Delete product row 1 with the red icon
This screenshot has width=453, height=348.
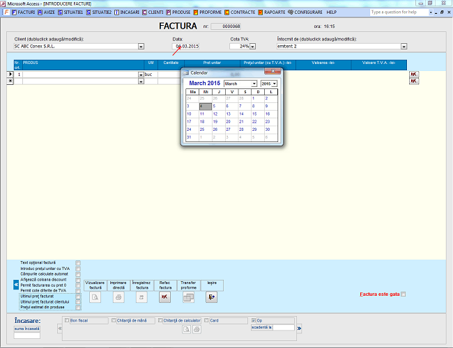click(x=414, y=74)
